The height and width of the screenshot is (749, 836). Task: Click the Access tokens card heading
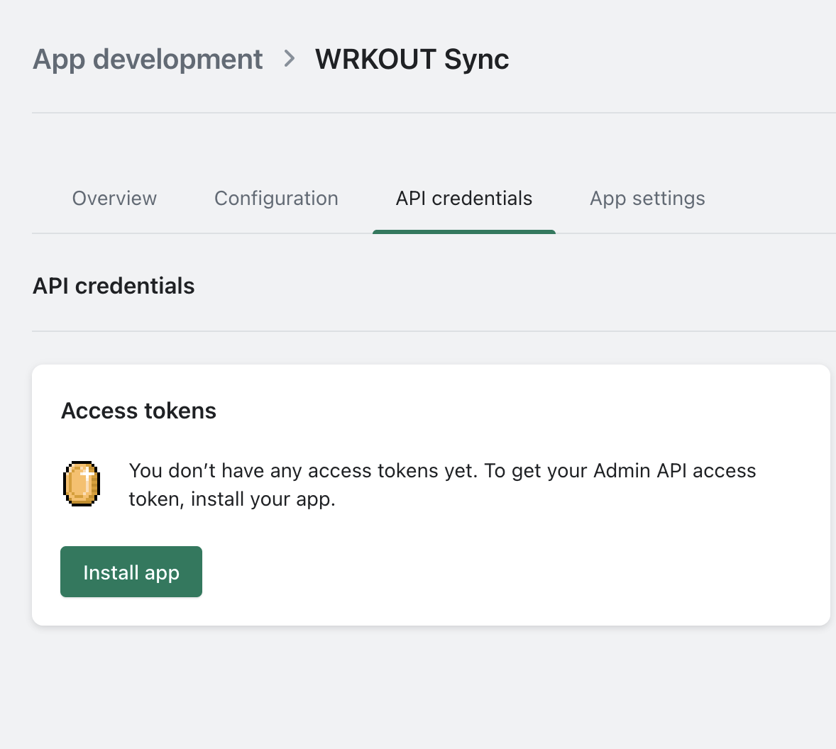pyautogui.click(x=138, y=411)
